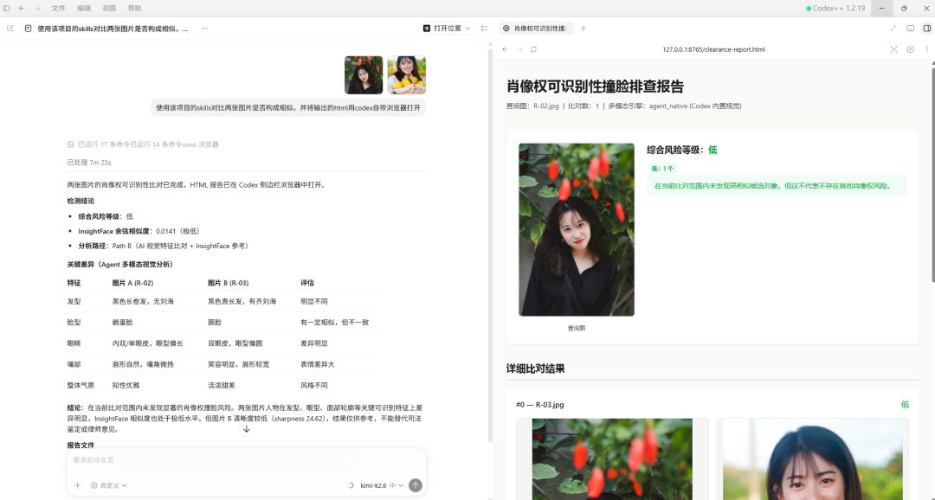This screenshot has width=935, height=500.
Task: Add attachment with plus icon in composer
Action: [78, 485]
